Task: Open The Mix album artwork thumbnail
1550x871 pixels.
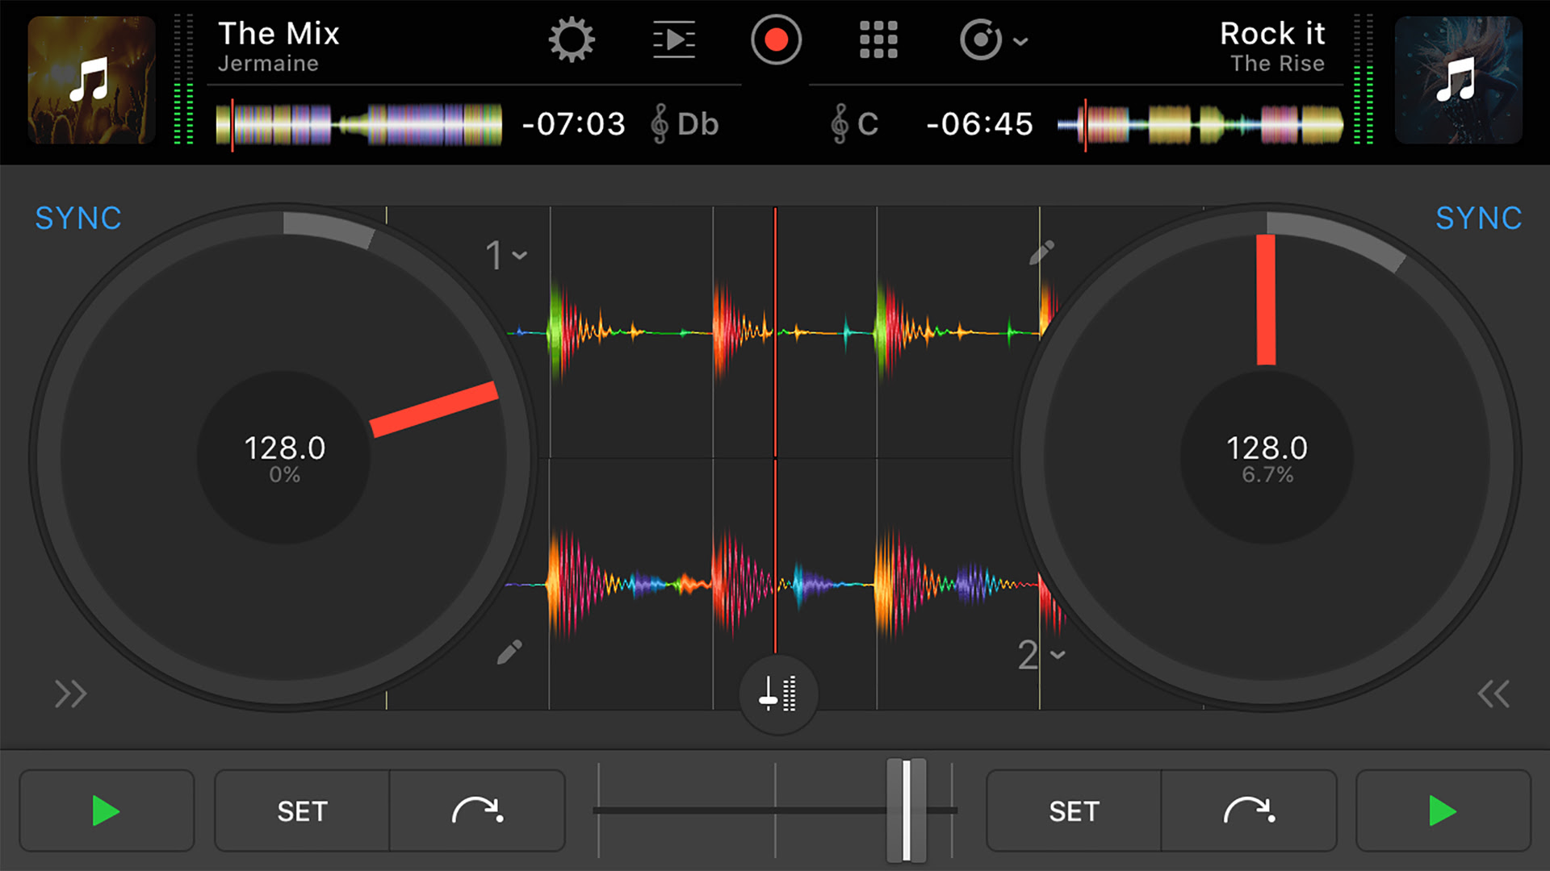Action: (x=91, y=81)
